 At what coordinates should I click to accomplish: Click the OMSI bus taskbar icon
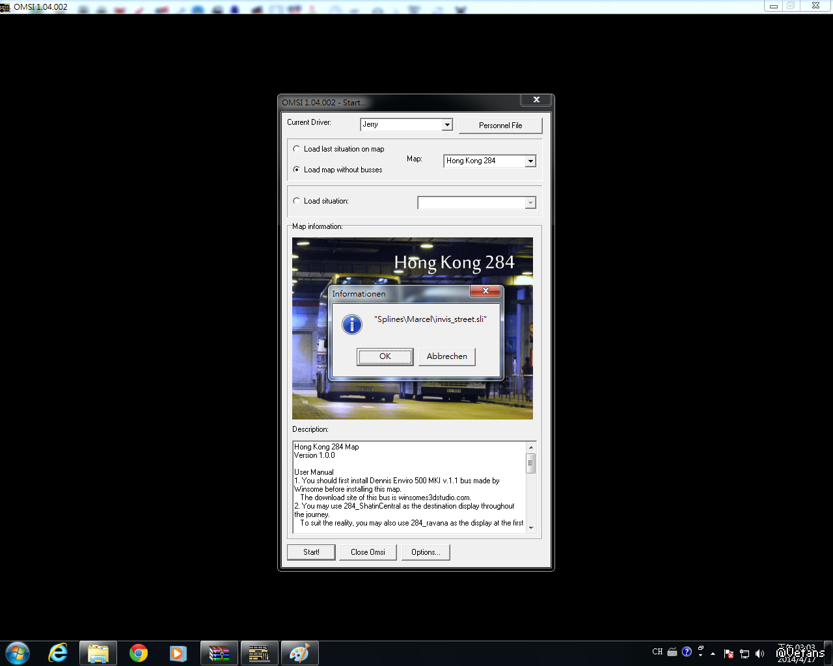click(259, 653)
